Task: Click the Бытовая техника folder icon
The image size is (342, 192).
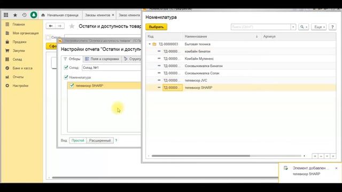Action: (154, 44)
